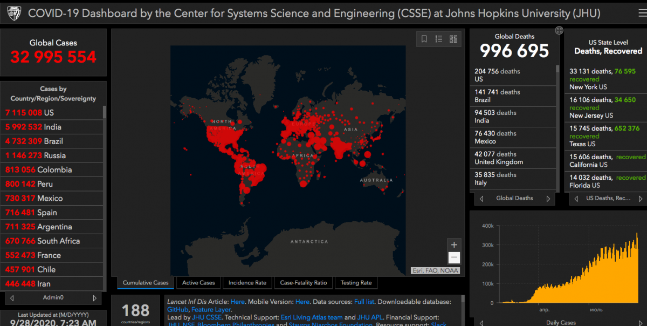Image resolution: width=647 pixels, height=326 pixels.
Task: Open the basemap gallery grid icon
Action: pos(453,39)
